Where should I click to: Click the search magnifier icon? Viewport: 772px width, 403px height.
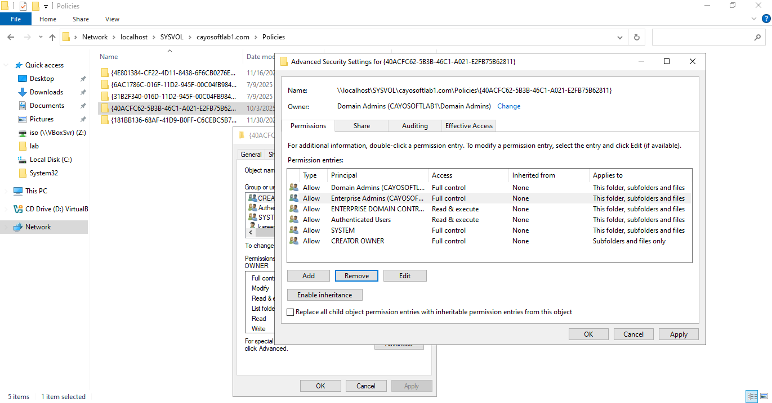(757, 37)
